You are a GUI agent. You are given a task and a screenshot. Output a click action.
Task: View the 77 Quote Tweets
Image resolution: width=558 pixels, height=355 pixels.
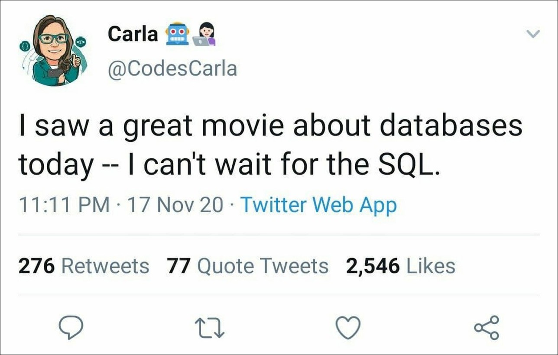click(x=247, y=266)
